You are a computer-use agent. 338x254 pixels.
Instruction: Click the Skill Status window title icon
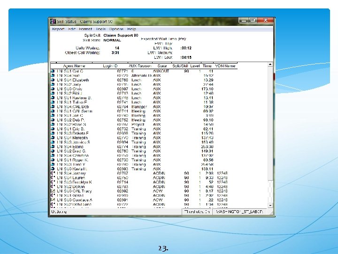pos(53,21)
